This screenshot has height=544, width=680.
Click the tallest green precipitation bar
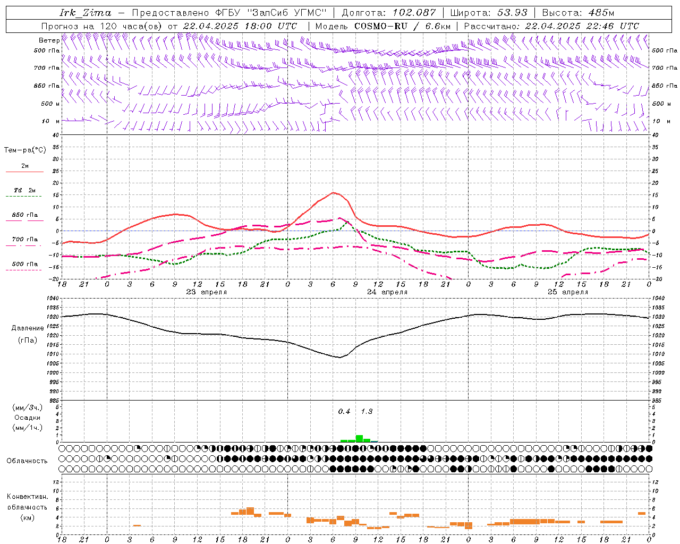click(359, 439)
